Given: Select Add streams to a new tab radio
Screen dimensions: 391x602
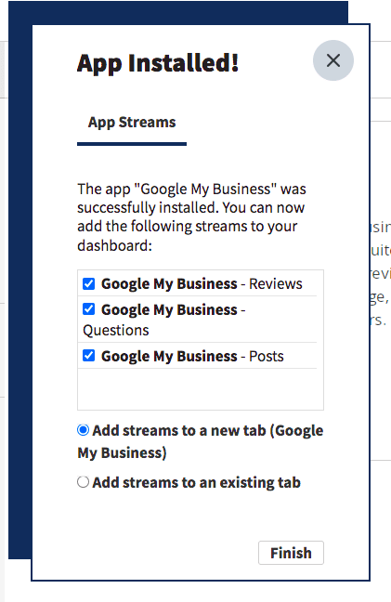Looking at the screenshot, I should tap(83, 430).
